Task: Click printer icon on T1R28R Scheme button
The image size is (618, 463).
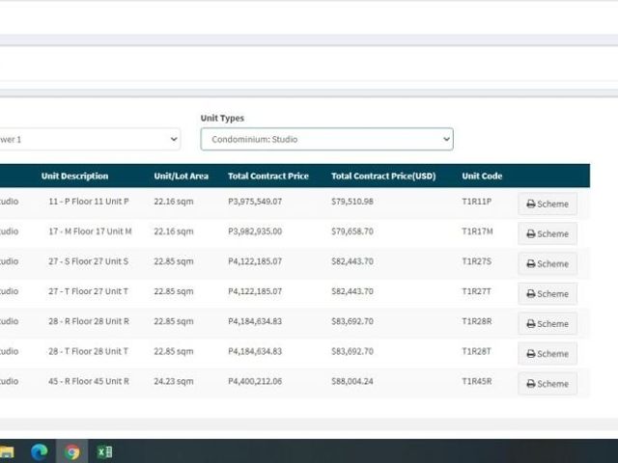Action: pyautogui.click(x=531, y=324)
